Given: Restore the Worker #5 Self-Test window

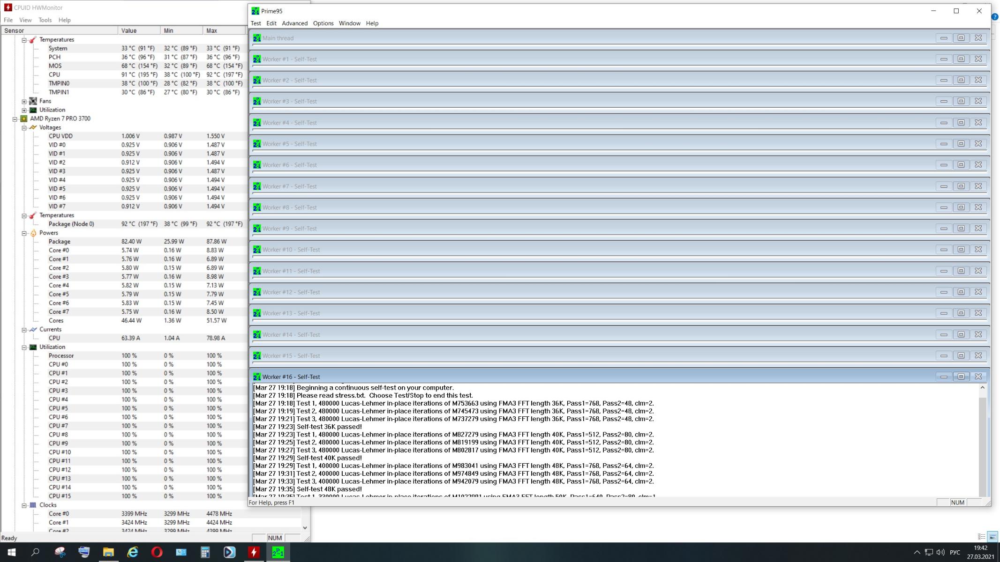Looking at the screenshot, I should tap(961, 144).
